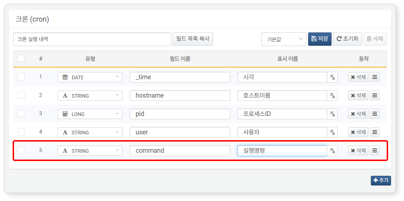Delete the _time row with 삭제

point(358,77)
